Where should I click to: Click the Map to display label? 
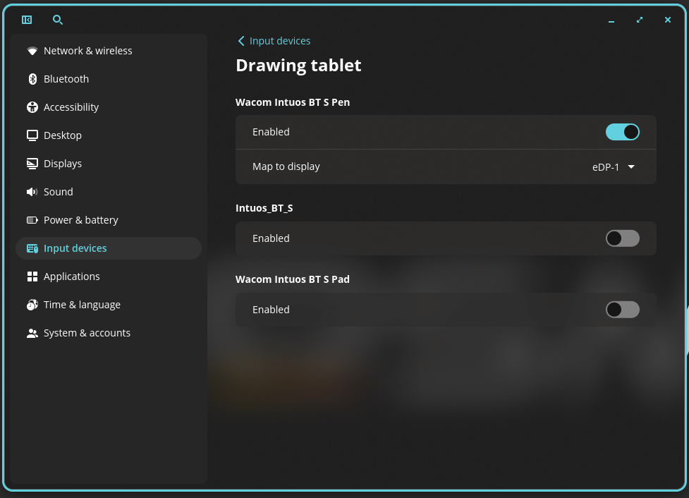(x=286, y=166)
